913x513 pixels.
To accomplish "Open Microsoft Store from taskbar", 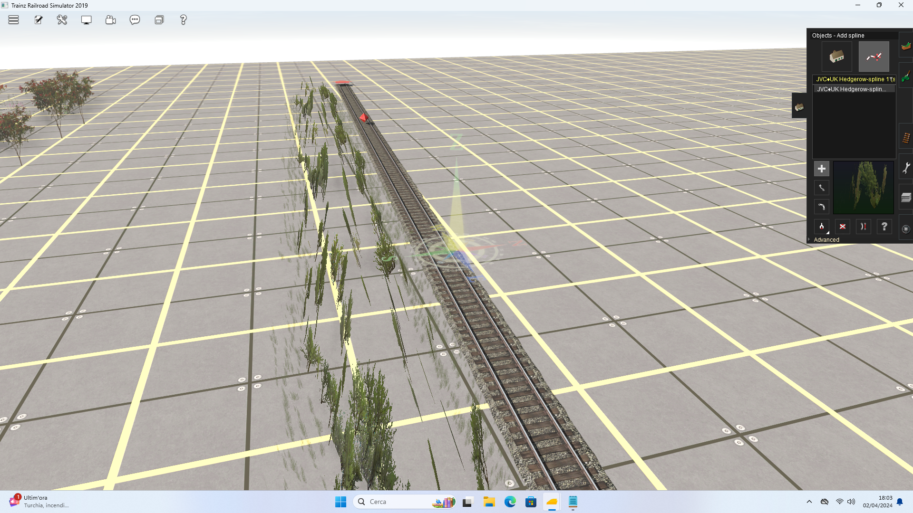I will coord(531,502).
